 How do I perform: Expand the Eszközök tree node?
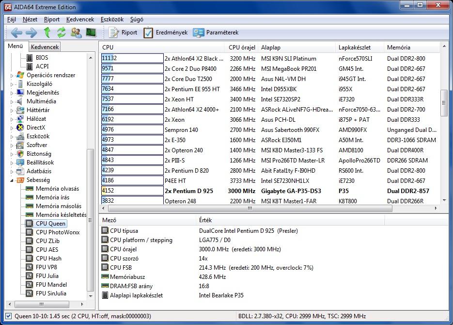[12, 137]
